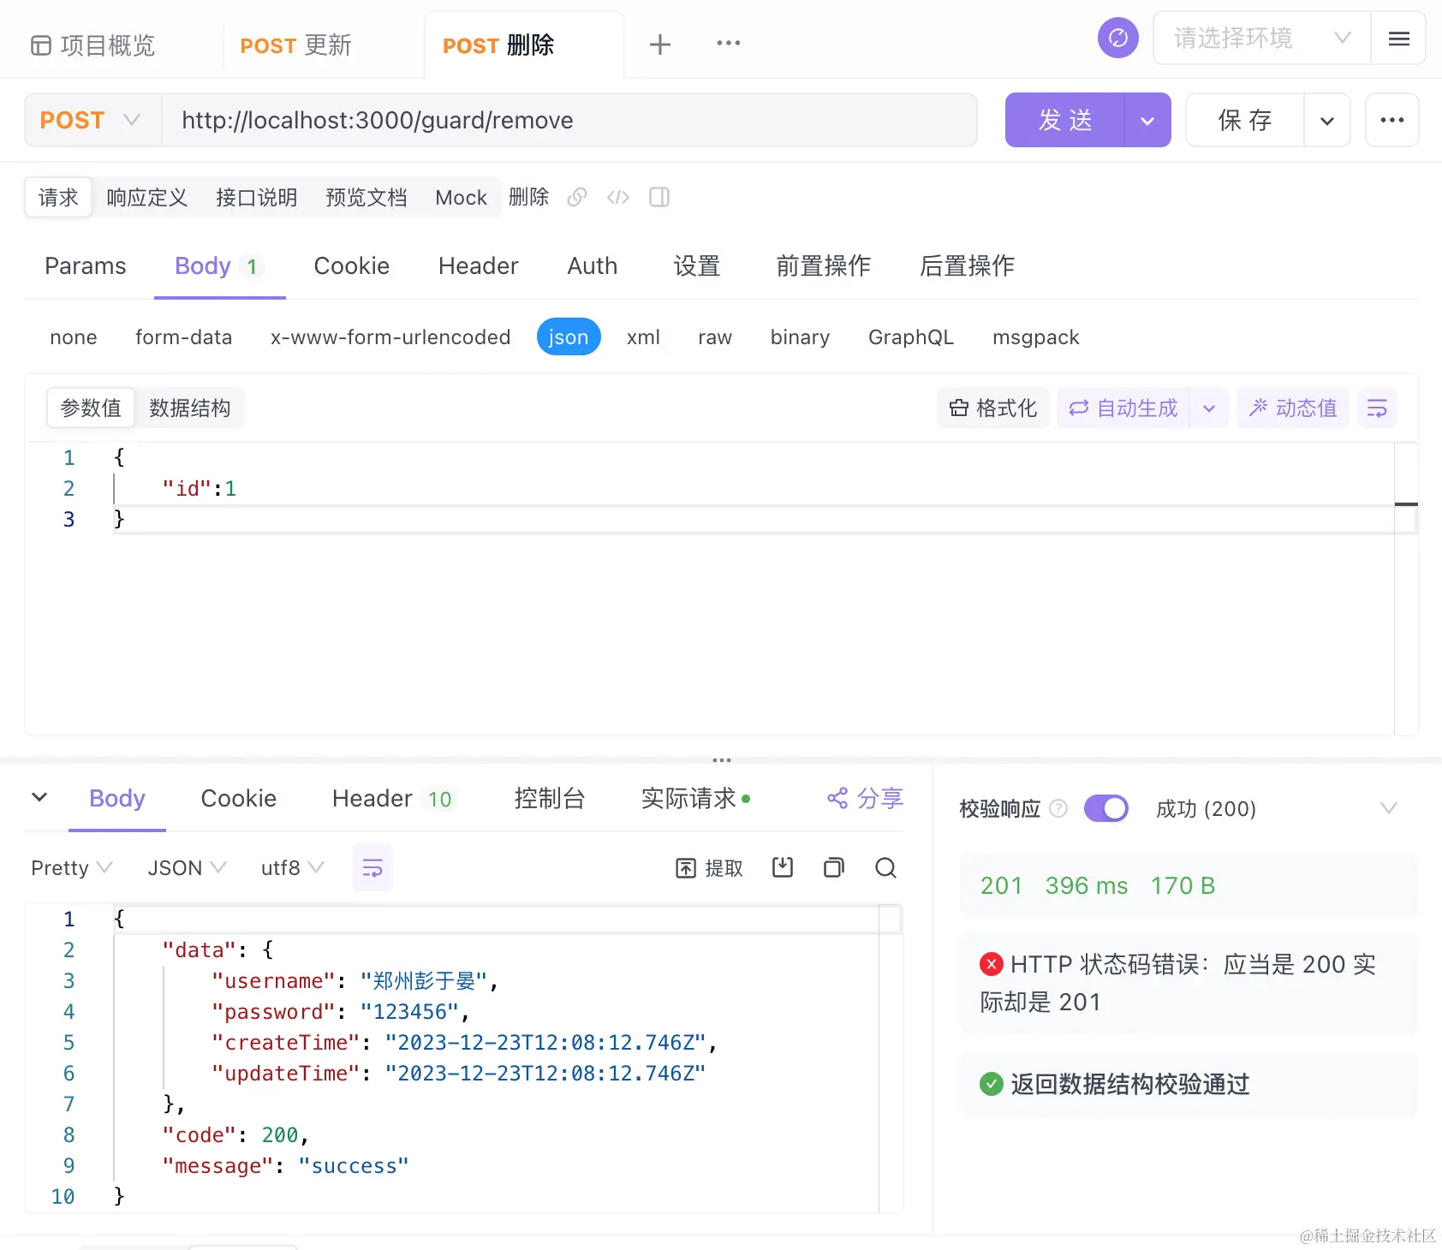
Task: Select the raw body type
Action: tap(715, 337)
